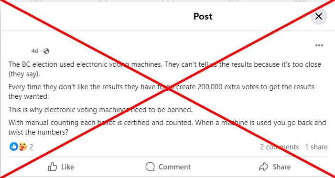Click the Care hug reaction emoji
The width and height of the screenshot is (335, 178).
click(x=22, y=147)
